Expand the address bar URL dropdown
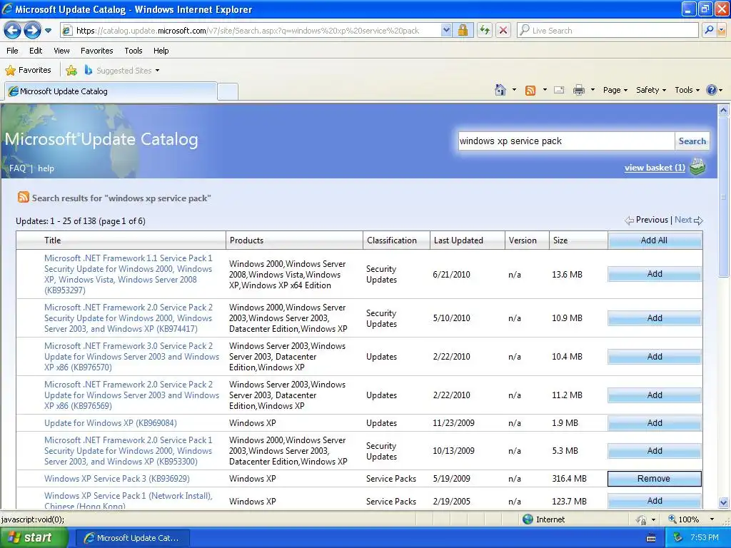The height and width of the screenshot is (548, 731). (446, 31)
